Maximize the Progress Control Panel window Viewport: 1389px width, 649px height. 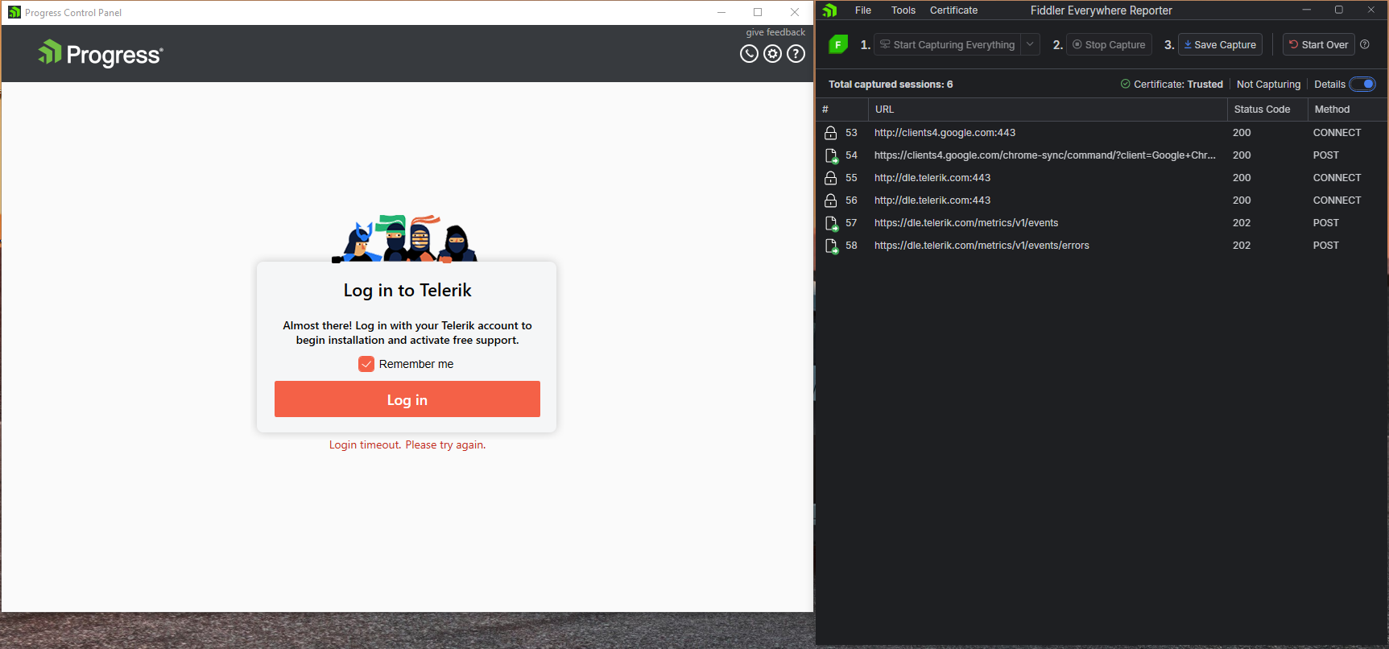pos(758,12)
